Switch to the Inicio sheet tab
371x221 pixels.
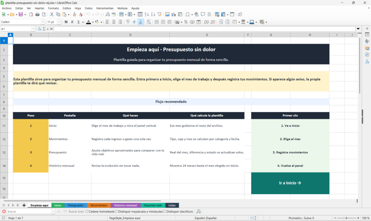pyautogui.click(x=58, y=205)
